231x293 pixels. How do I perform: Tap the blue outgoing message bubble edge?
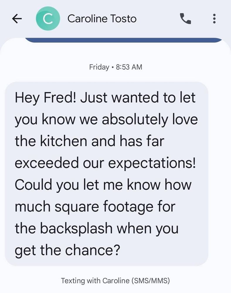pyautogui.click(x=123, y=40)
